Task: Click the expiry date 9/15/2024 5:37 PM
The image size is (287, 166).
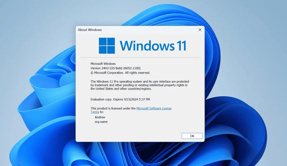Action: pos(137,99)
